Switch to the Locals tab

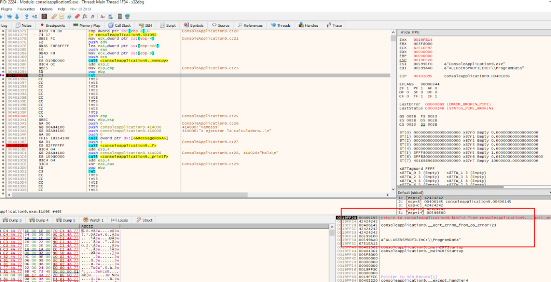120,220
